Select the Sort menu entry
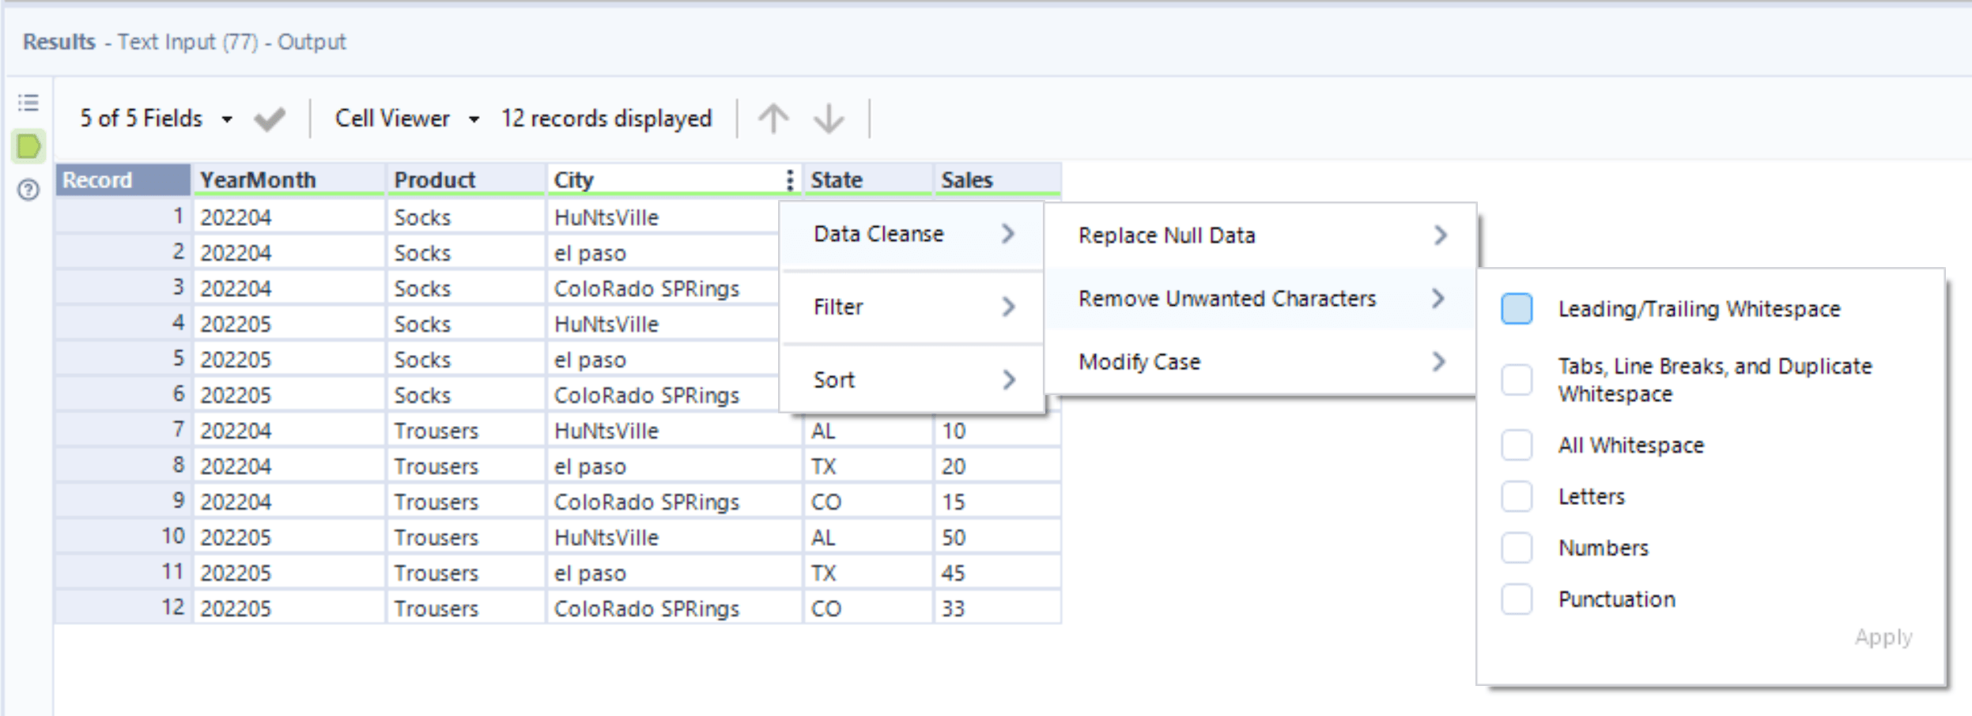Screen dimensions: 1972x716 [912, 379]
